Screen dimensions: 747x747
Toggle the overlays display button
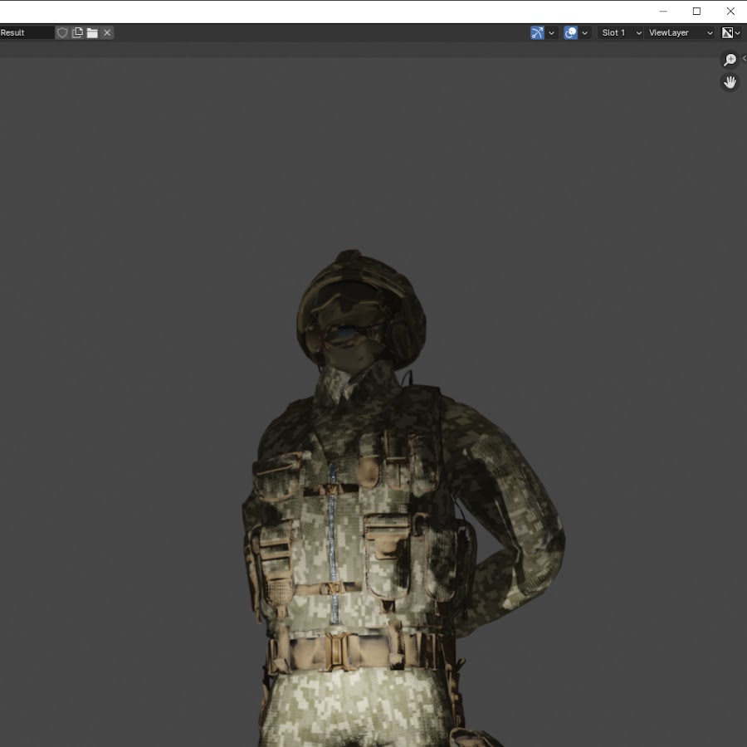click(570, 32)
